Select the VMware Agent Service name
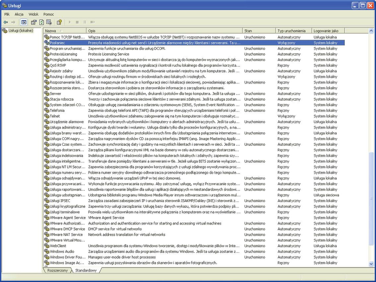Viewport: 376px width, 282px height. pyautogui.click(x=68, y=218)
